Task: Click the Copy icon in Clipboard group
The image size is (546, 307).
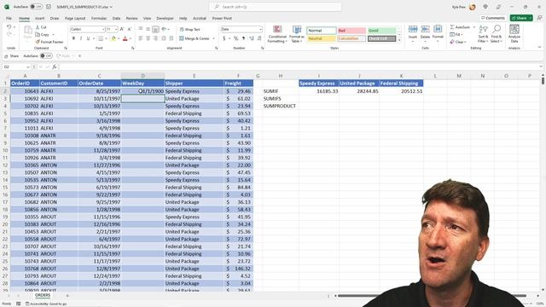Action: point(38,34)
